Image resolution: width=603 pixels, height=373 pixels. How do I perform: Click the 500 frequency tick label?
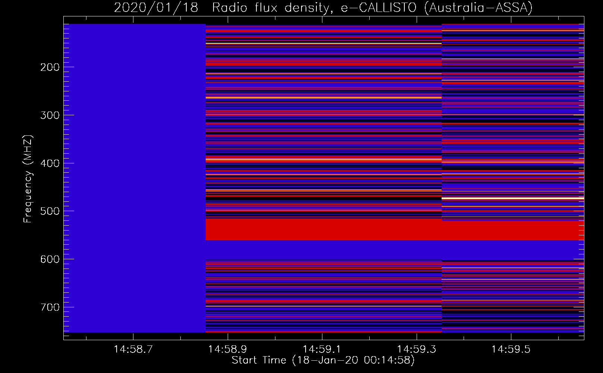[x=50, y=211]
